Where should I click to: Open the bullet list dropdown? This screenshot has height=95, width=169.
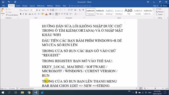58,10
